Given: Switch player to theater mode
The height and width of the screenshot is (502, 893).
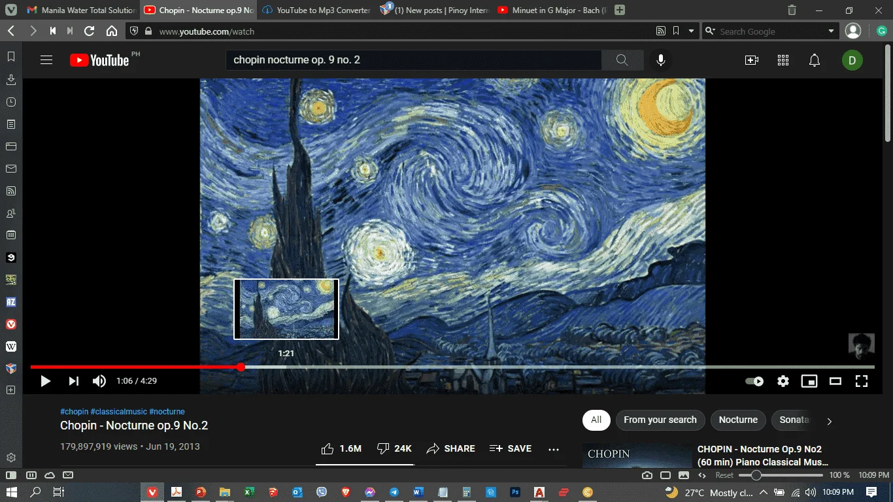Looking at the screenshot, I should [835, 381].
